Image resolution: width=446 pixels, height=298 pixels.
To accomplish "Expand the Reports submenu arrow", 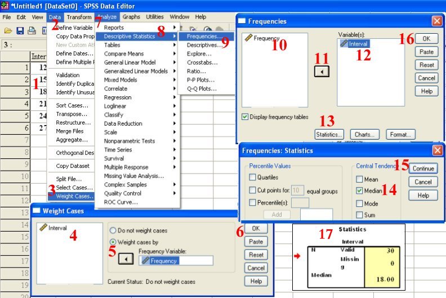I will (x=175, y=28).
